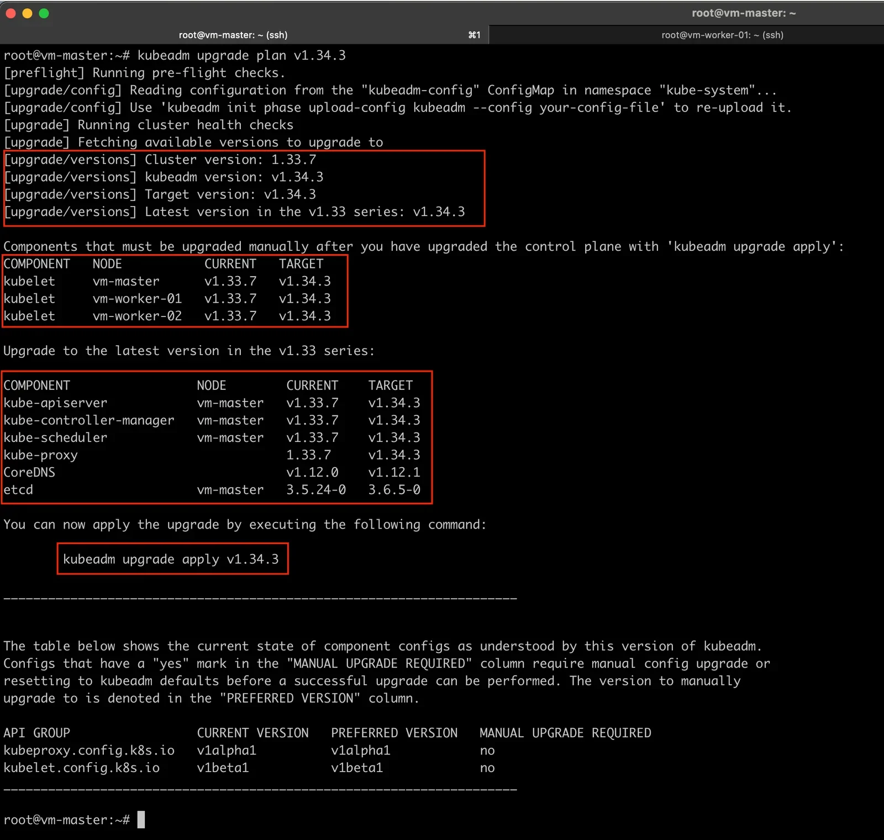Click the '[preflight] Running pre-flight checks' line

click(144, 73)
